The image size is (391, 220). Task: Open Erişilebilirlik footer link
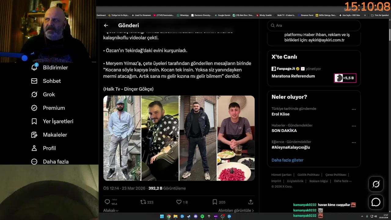pyautogui.click(x=295, y=181)
